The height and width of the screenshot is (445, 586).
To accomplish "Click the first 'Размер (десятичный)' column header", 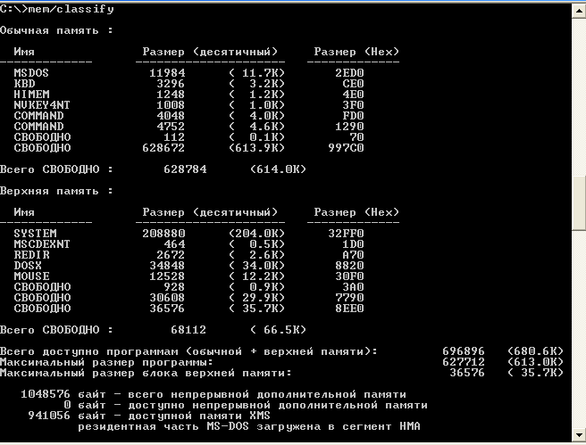I will point(210,52).
